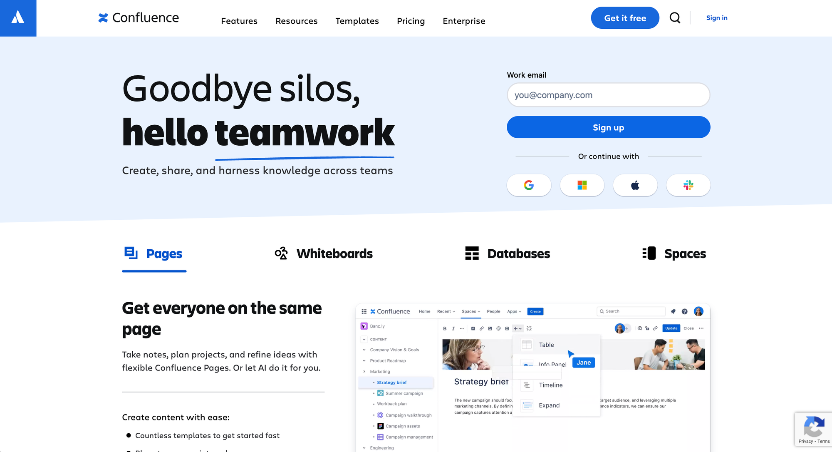This screenshot has width=832, height=452.
Task: Open search with the magnifying glass icon
Action: point(675,18)
